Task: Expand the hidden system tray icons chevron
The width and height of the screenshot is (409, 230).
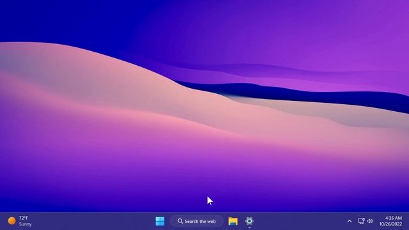Action: pos(350,221)
